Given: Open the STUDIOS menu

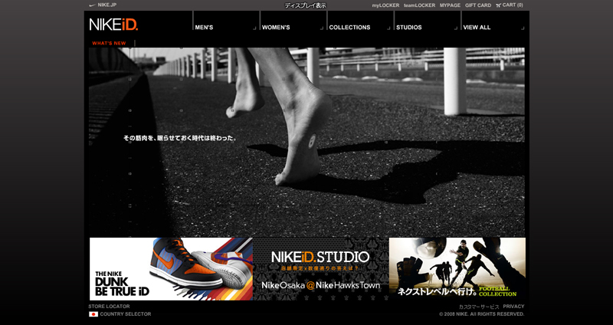Looking at the screenshot, I should click(409, 28).
